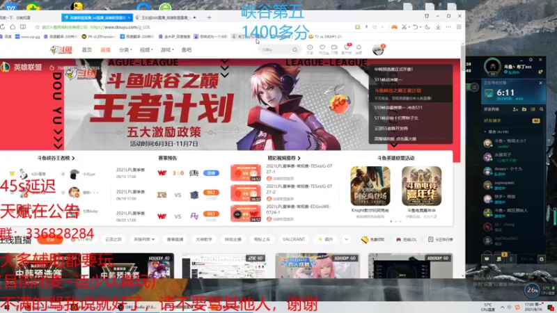
Task: Click the 在线LOL gamepad link
Action: pyautogui.click(x=407, y=239)
